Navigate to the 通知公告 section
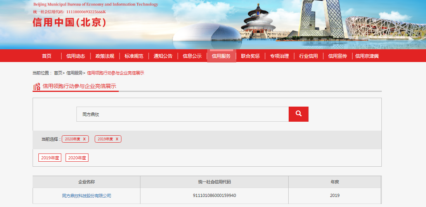This screenshot has height=207, width=426. [163, 56]
